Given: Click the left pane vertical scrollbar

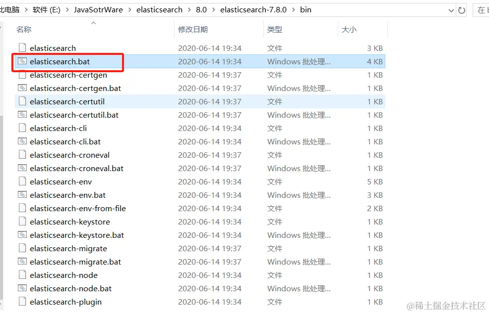Looking at the screenshot, I should [1, 208].
